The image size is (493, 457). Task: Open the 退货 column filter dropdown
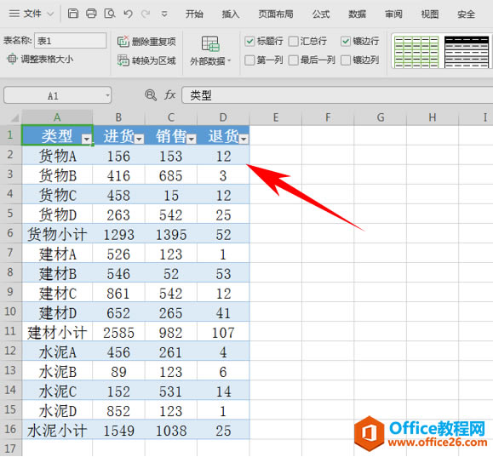pos(244,139)
